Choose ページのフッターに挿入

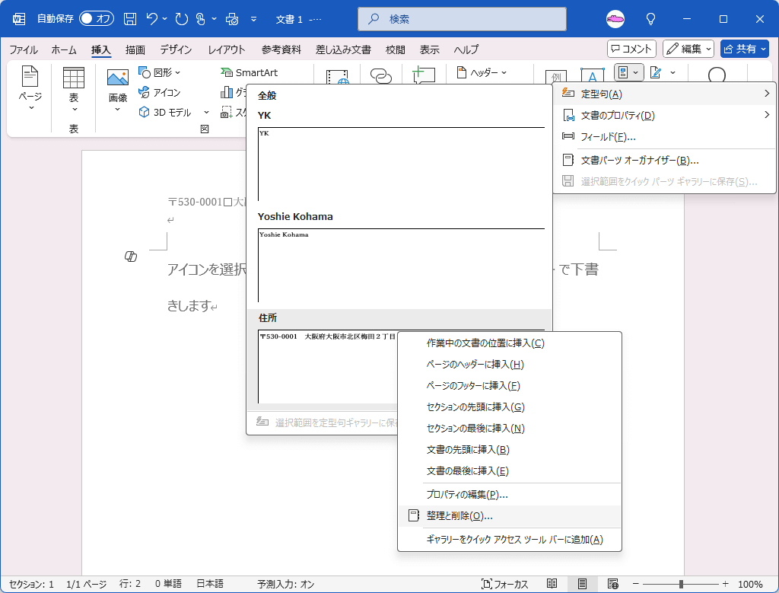click(510, 386)
